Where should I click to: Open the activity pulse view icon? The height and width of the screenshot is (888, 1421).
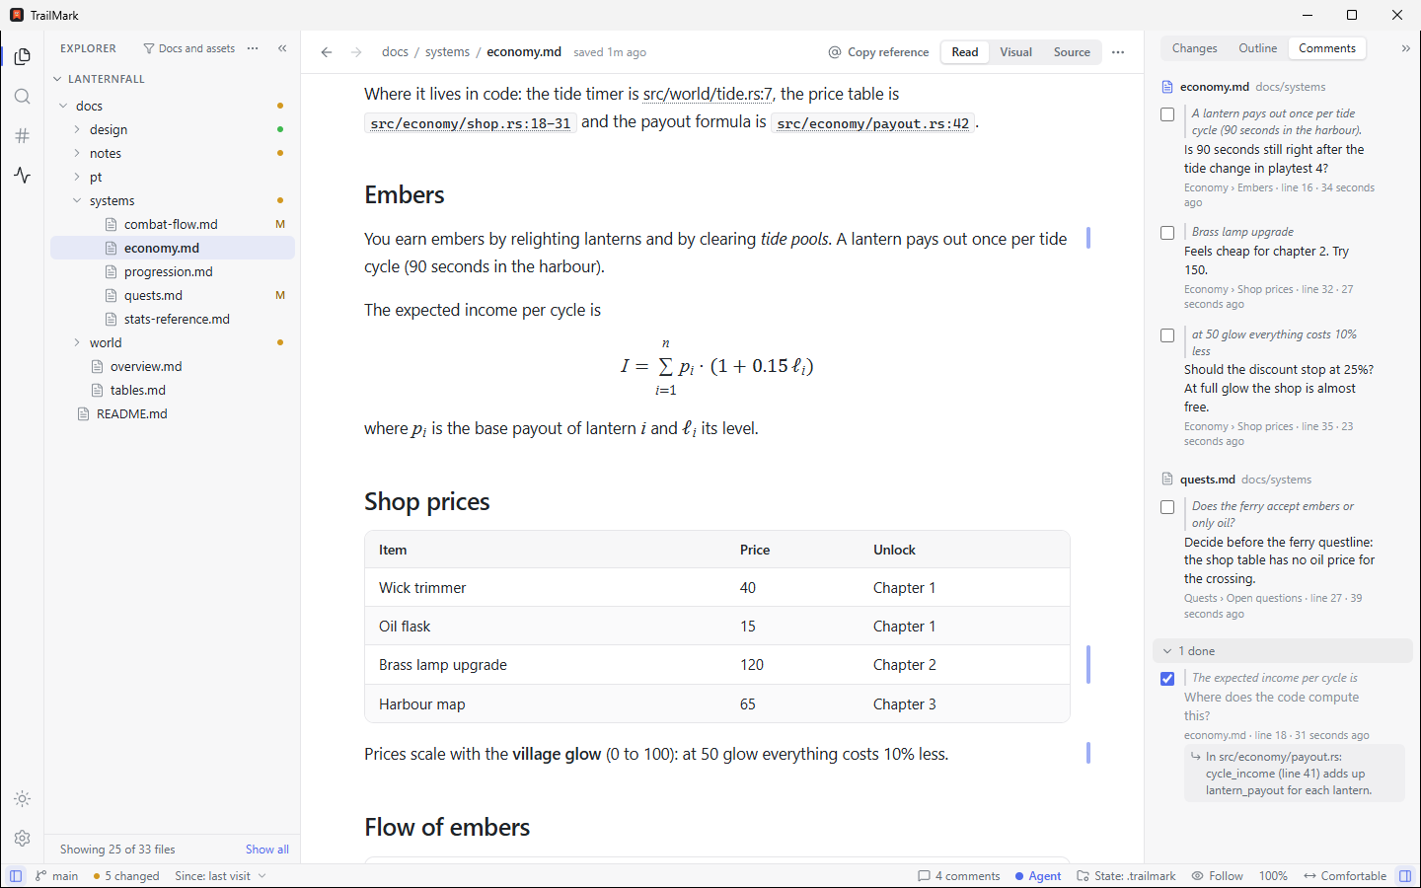tap(23, 176)
